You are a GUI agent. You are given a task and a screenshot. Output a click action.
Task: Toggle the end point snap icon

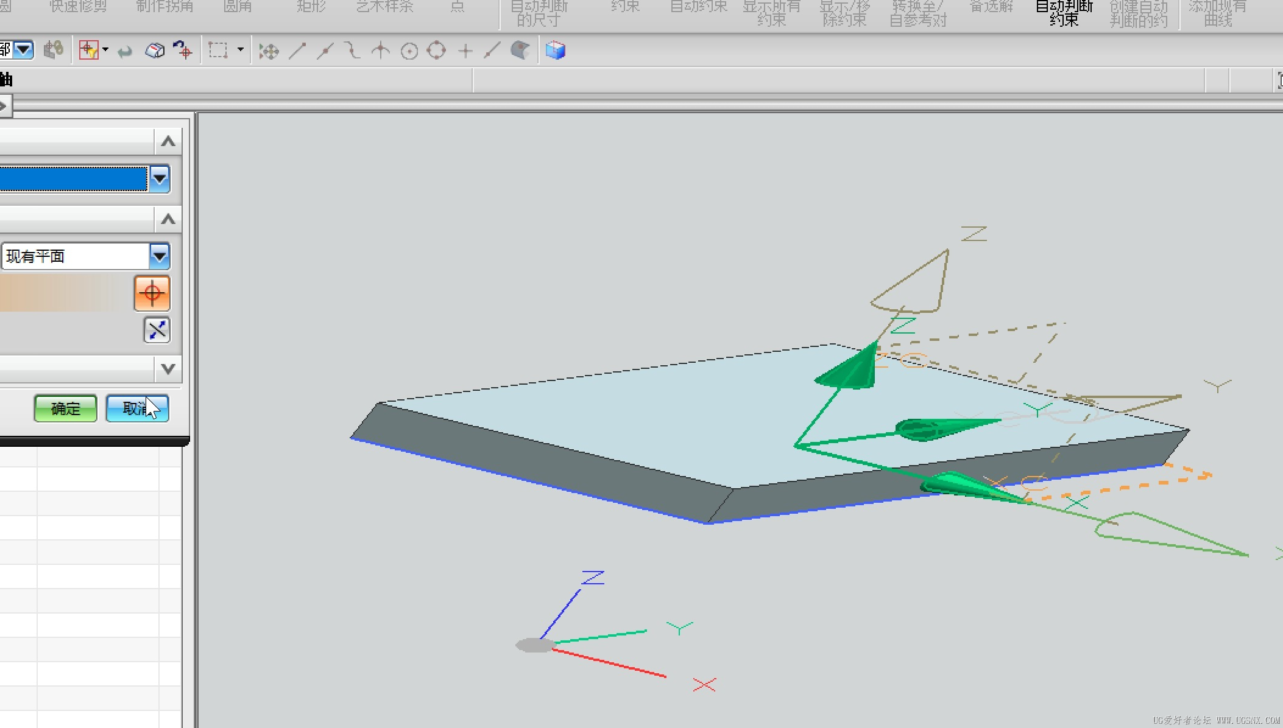pos(297,51)
